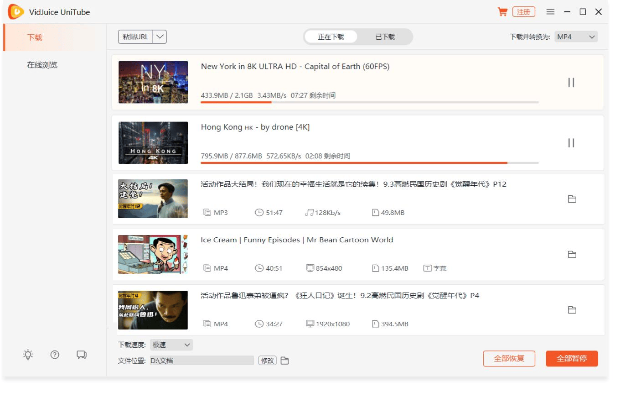
Task: Click the shopping cart icon
Action: pyautogui.click(x=502, y=12)
